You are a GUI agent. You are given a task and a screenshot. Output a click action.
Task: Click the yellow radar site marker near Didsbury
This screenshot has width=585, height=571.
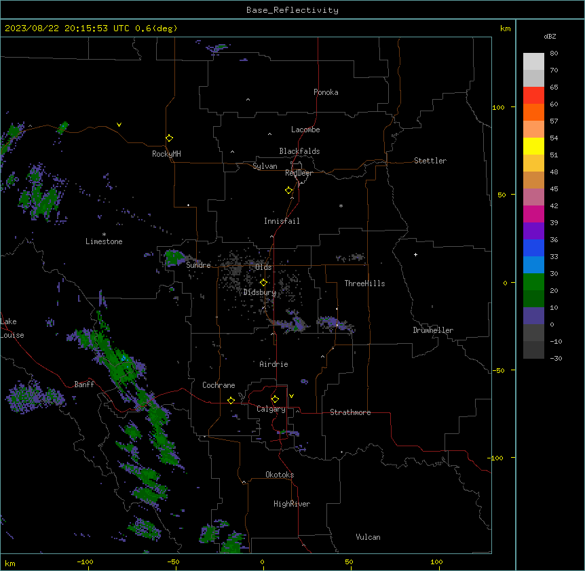point(263,283)
